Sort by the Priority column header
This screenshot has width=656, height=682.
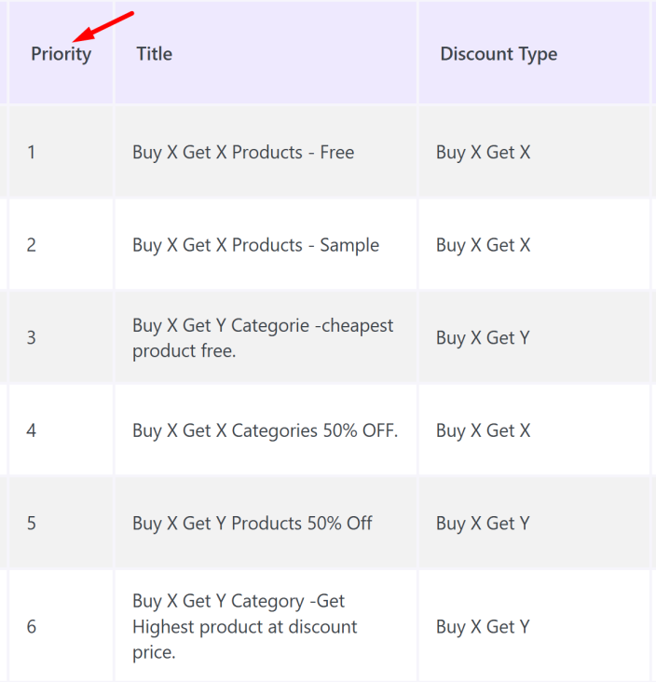pyautogui.click(x=61, y=54)
